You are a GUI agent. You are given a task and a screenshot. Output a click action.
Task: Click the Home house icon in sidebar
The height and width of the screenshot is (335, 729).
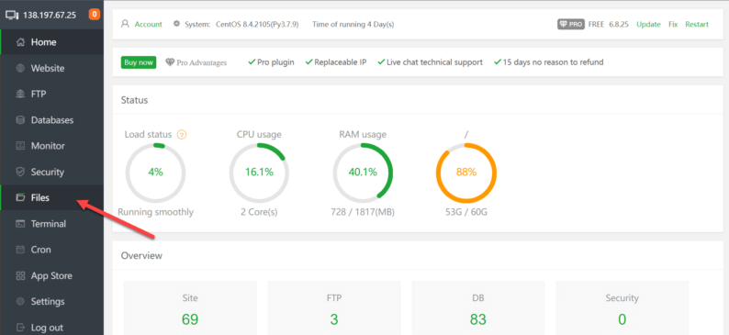(20, 42)
